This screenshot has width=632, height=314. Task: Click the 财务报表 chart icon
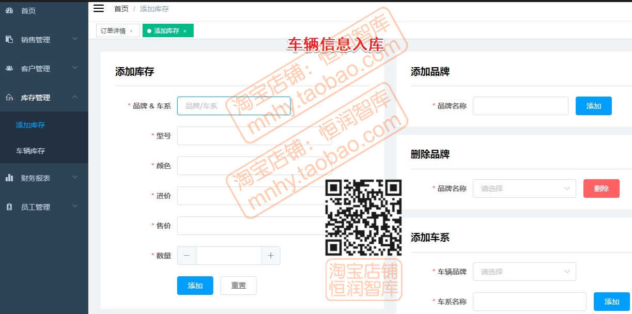click(x=9, y=178)
